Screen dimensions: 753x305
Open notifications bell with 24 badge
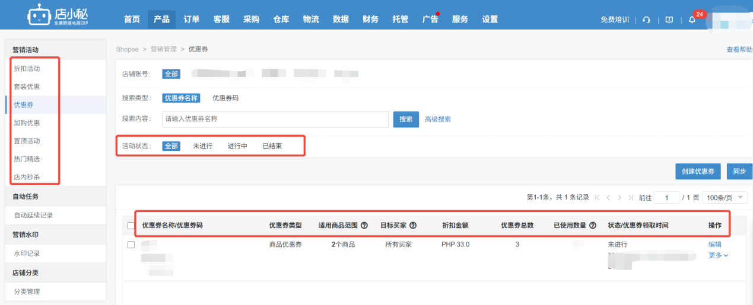(692, 20)
